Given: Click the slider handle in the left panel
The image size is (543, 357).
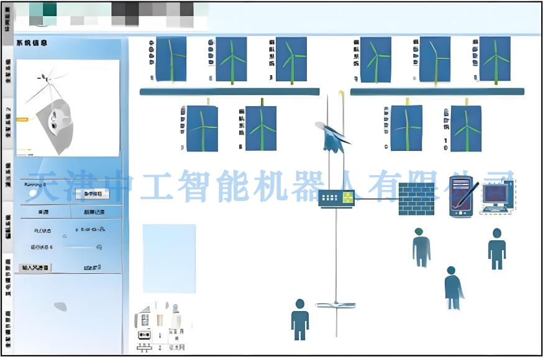Looking at the screenshot, I should point(99,247).
